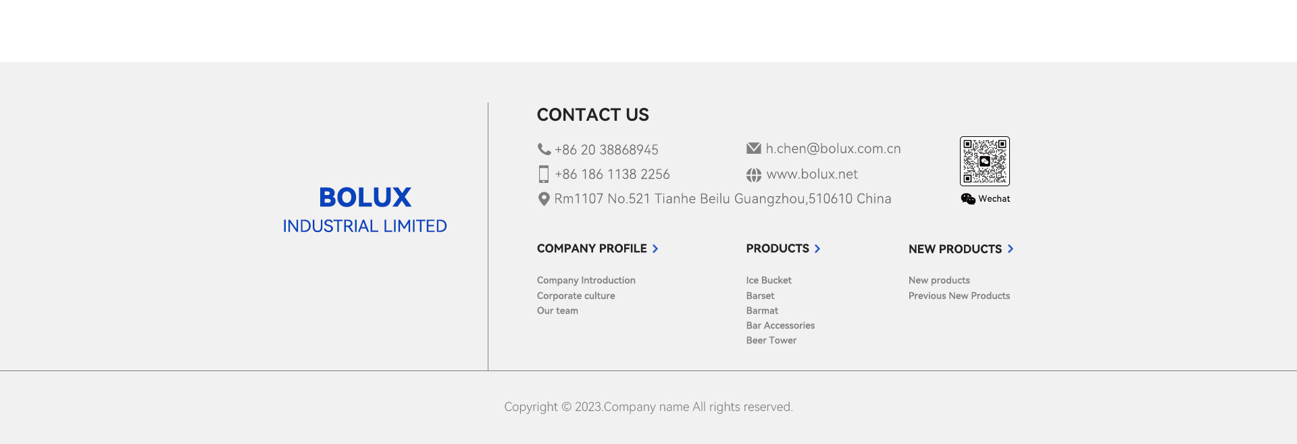Open the Barmat products link
The image size is (1297, 444).
762,310
